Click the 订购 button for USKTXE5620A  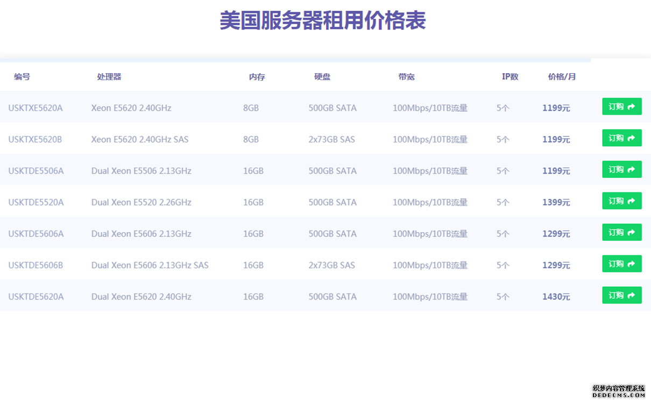click(x=621, y=106)
